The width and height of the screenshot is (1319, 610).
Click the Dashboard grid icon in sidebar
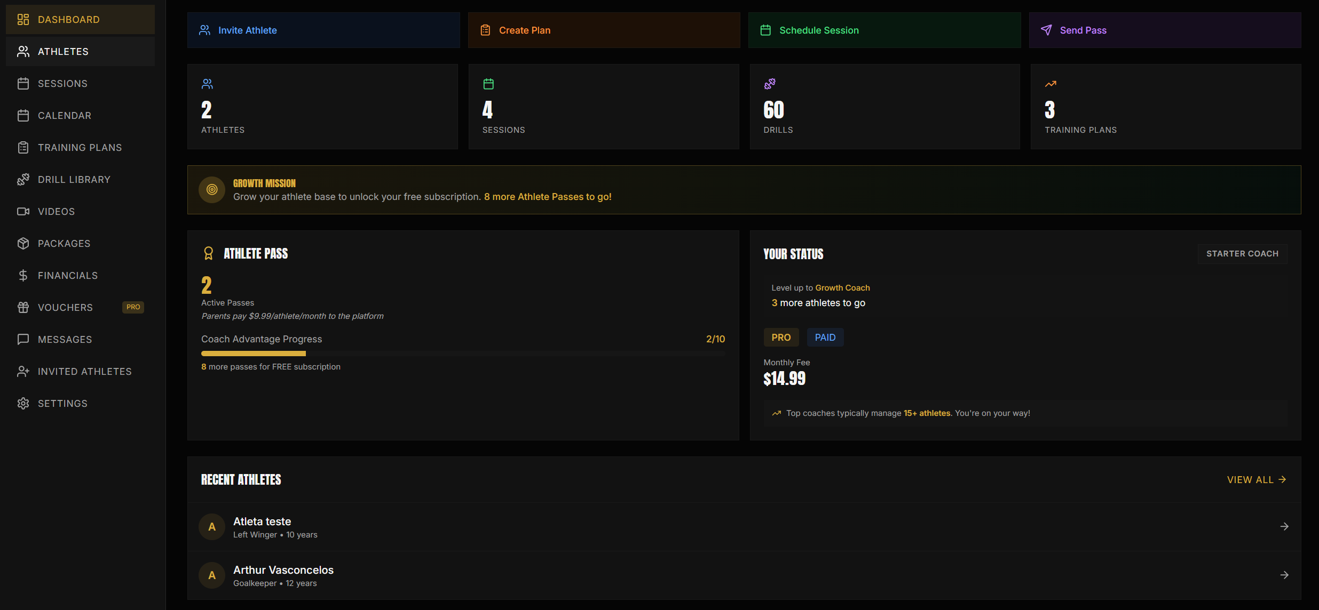[x=23, y=20]
